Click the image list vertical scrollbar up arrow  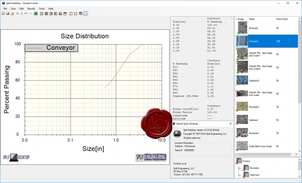click(x=299, y=19)
